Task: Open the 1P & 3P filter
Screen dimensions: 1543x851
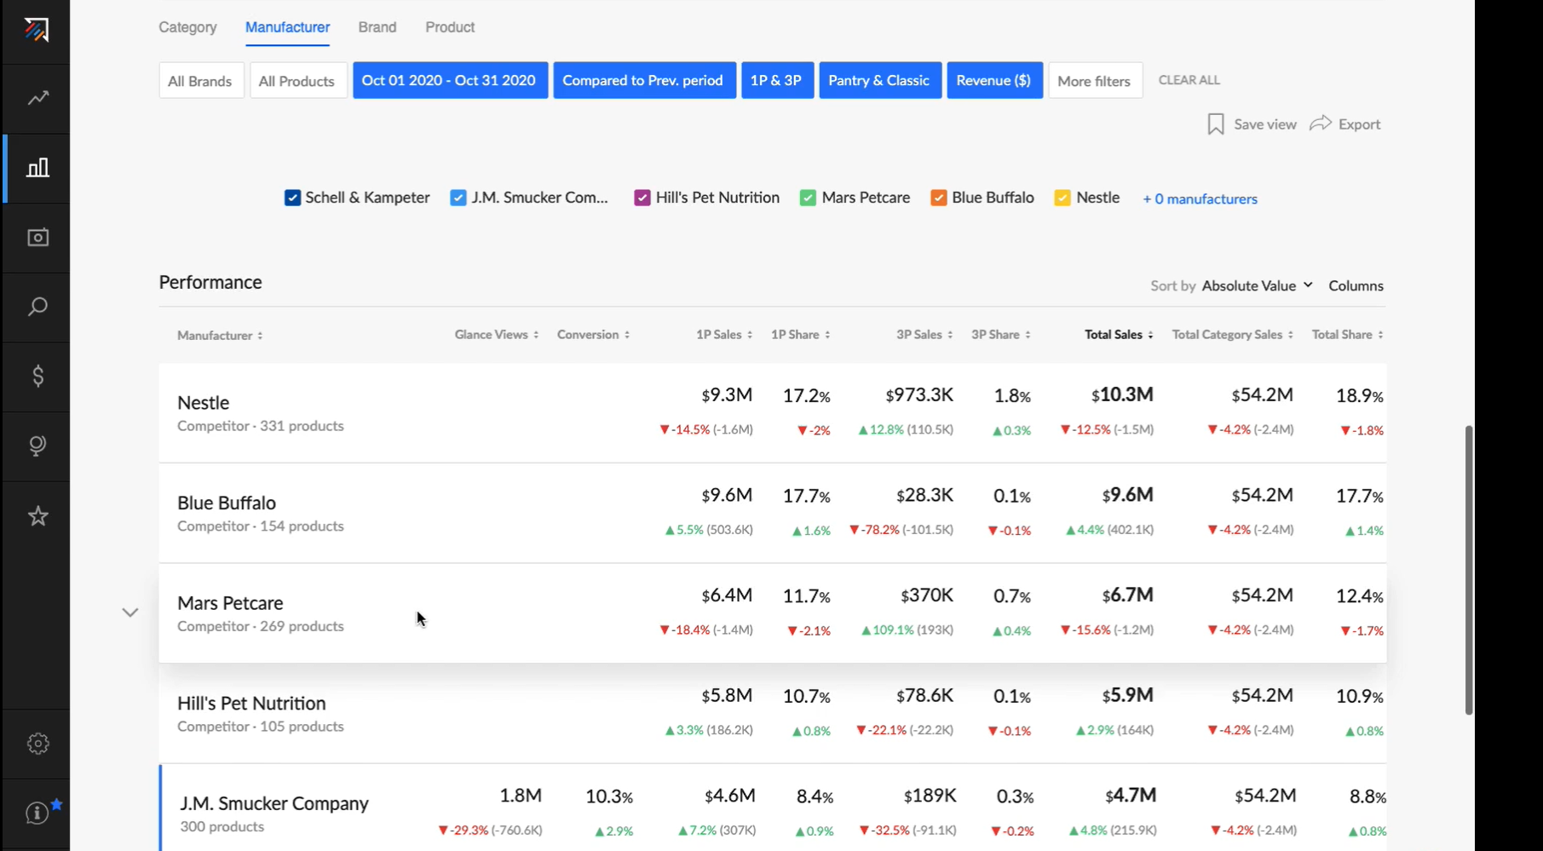Action: (776, 80)
